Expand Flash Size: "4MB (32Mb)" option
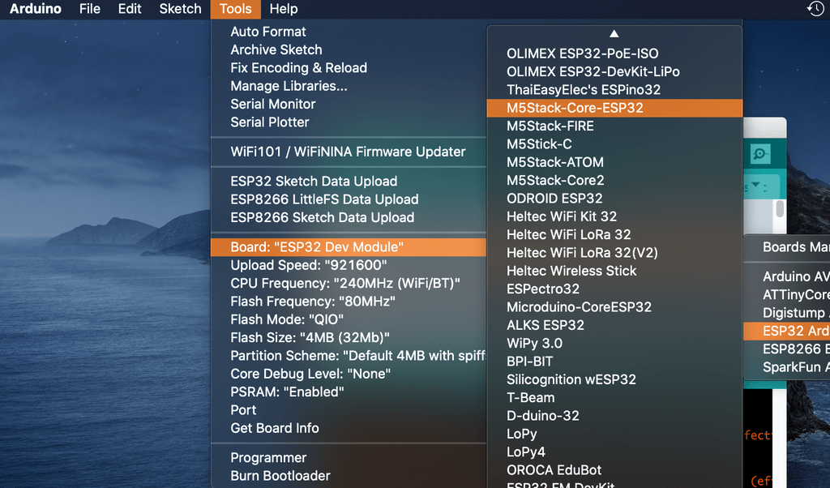 349,338
